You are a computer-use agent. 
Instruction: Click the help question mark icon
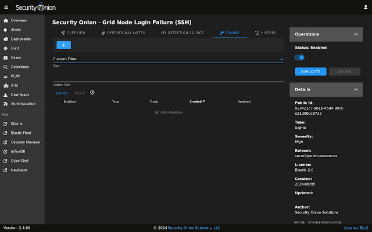(92, 93)
